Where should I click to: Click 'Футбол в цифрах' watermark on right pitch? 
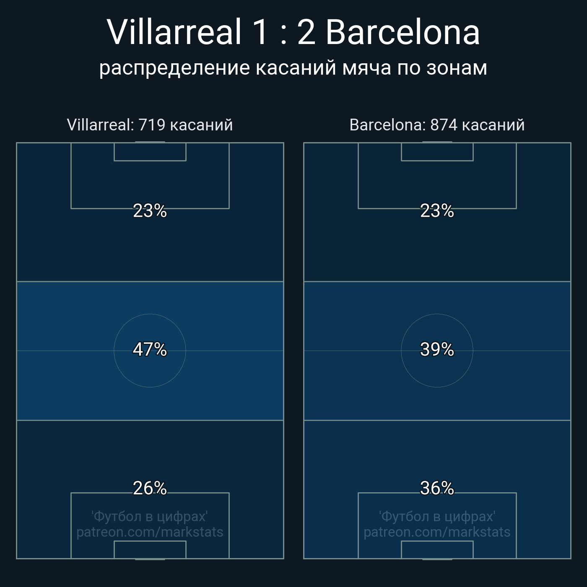point(437,517)
